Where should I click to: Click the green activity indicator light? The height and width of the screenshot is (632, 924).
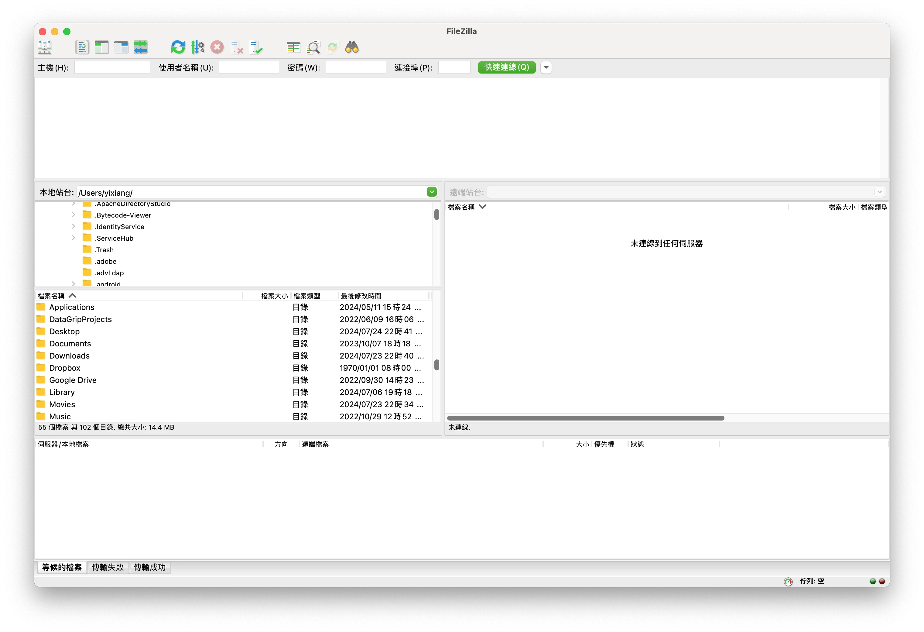pyautogui.click(x=873, y=582)
